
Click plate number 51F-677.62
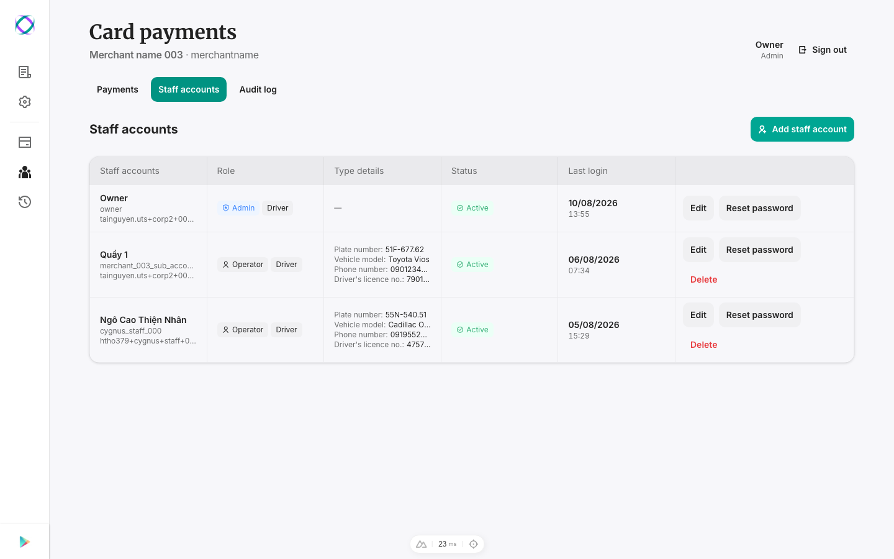point(405,250)
